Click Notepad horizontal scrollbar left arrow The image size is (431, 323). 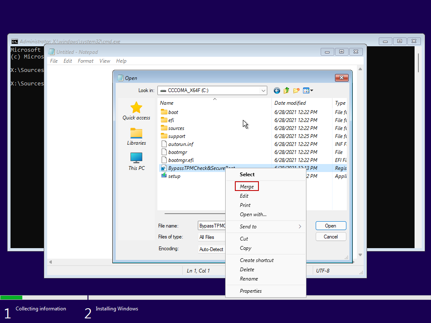tap(51, 262)
